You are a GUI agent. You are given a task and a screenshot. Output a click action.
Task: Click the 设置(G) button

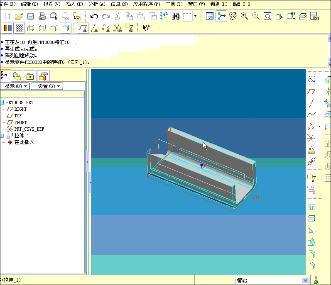47,86
